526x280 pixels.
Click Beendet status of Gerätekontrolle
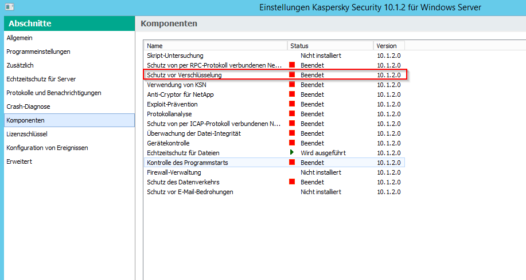[x=312, y=143]
